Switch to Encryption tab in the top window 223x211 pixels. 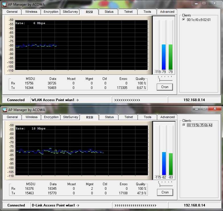click(51, 12)
